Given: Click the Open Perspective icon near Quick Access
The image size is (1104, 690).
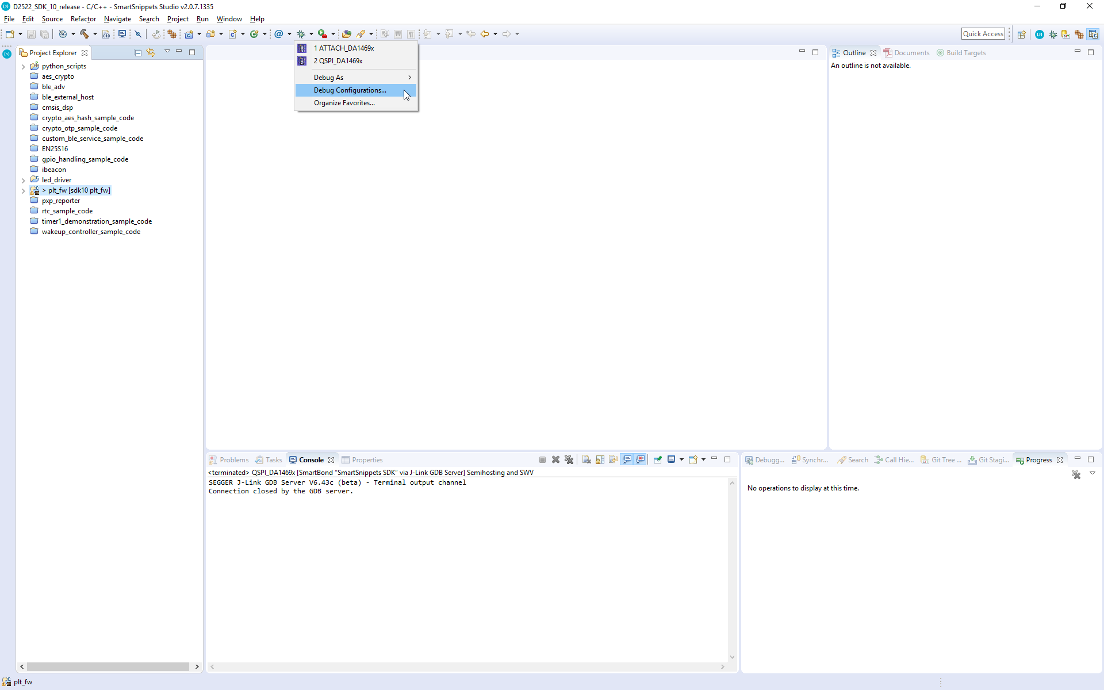Looking at the screenshot, I should pyautogui.click(x=1021, y=34).
